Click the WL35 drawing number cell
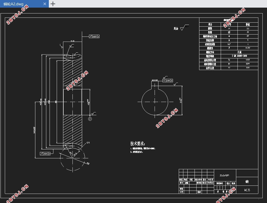This screenshot has height=203, width=267. 247,190
